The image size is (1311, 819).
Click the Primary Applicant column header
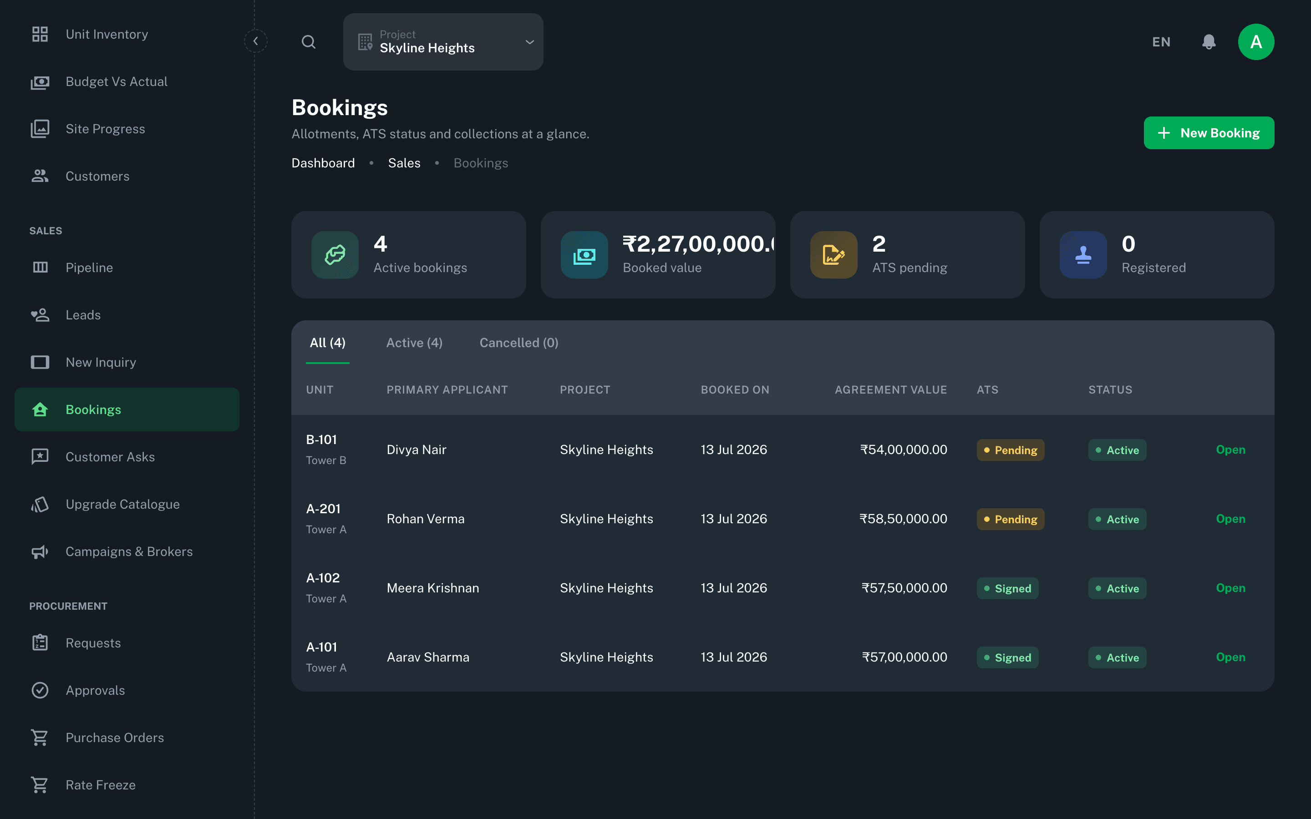pos(447,389)
